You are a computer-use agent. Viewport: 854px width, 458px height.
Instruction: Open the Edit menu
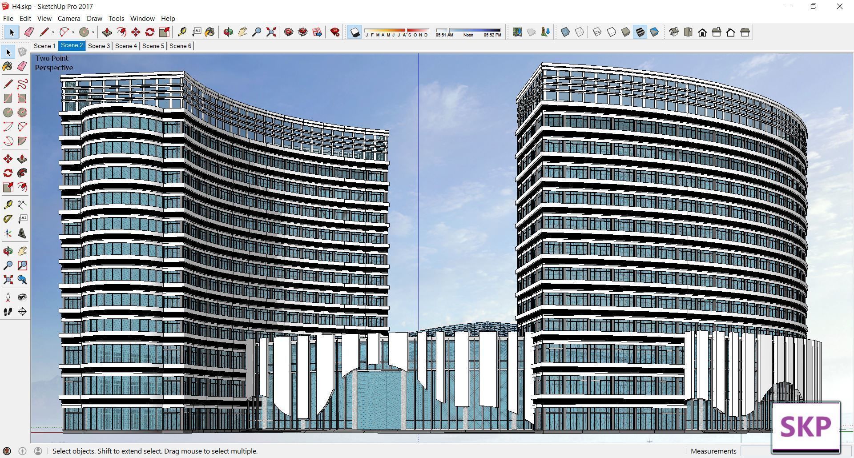tap(25, 18)
